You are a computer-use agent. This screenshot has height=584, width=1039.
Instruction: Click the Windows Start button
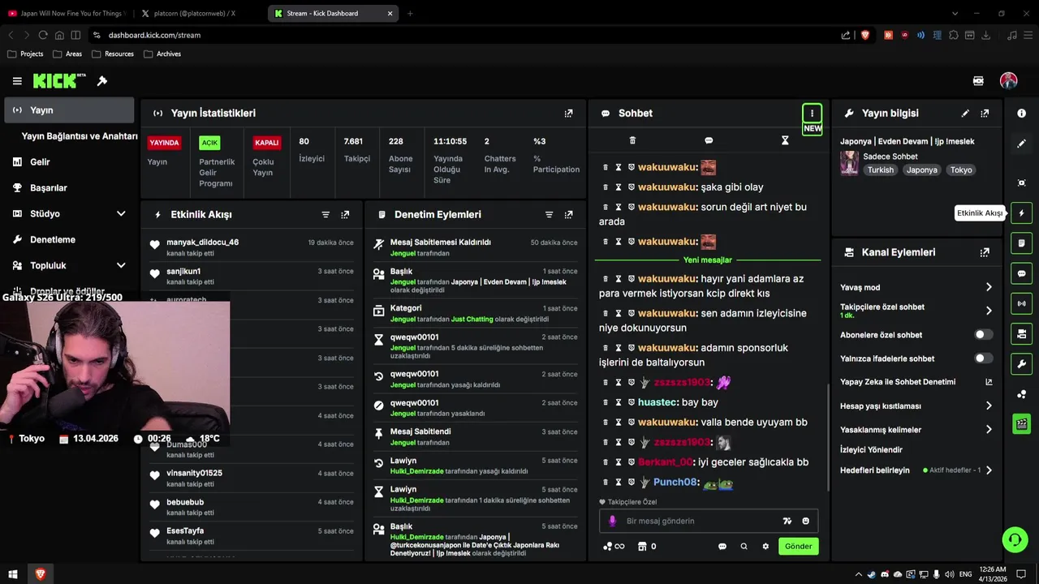pyautogui.click(x=13, y=574)
